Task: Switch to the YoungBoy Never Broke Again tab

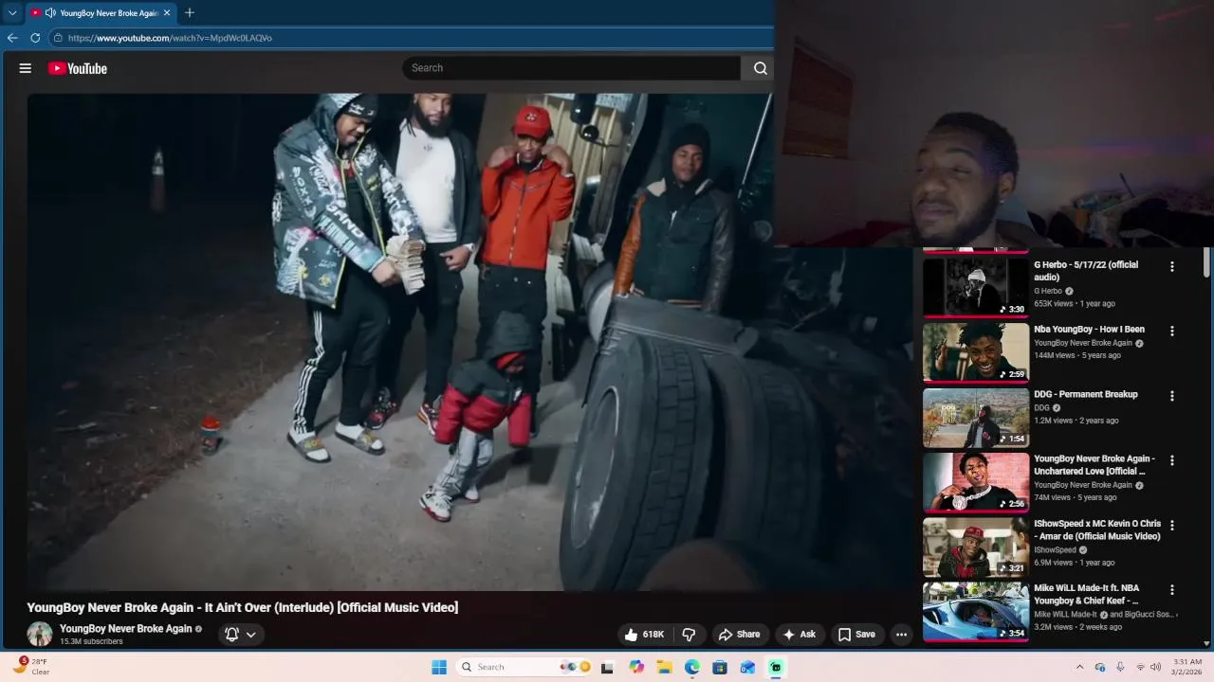Action: (101, 13)
